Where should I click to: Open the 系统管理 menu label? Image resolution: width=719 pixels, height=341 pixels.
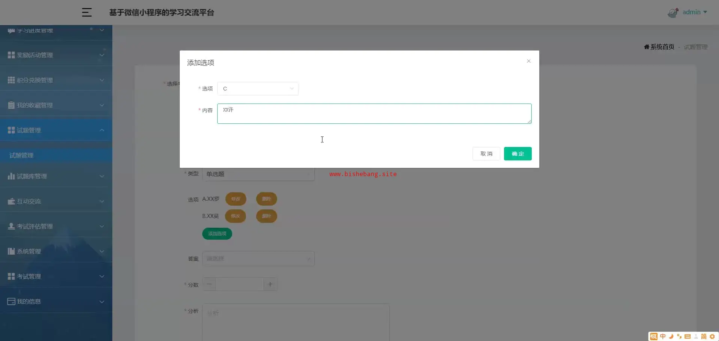(x=29, y=251)
